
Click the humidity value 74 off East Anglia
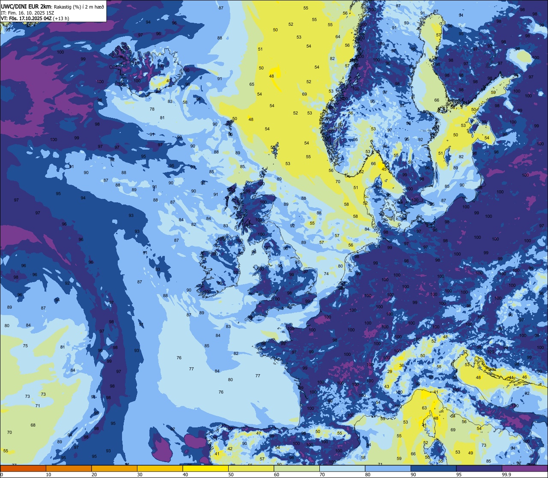pos(326,274)
